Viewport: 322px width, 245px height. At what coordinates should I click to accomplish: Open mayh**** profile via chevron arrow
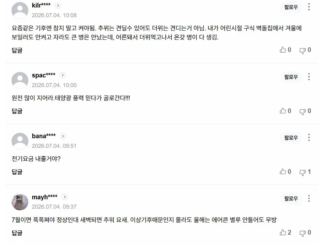click(x=65, y=197)
